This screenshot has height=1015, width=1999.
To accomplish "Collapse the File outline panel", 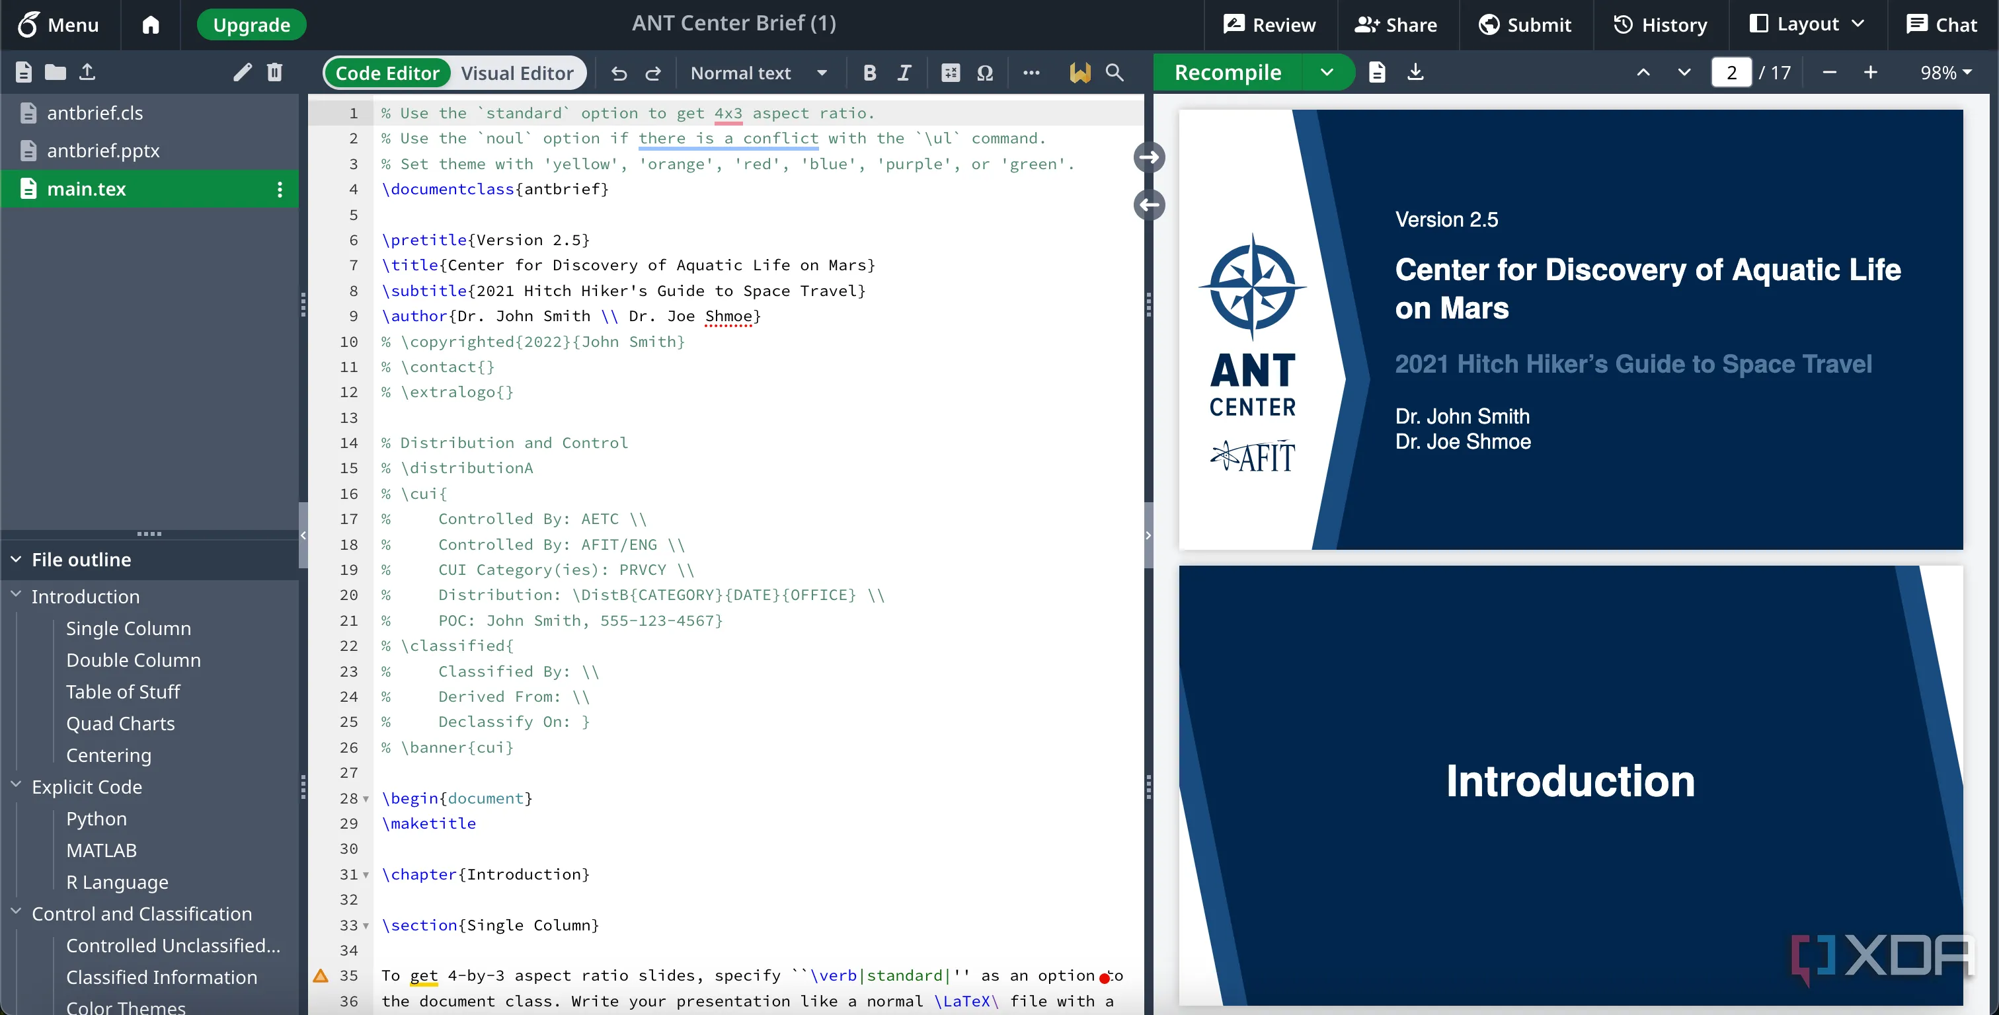I will pyautogui.click(x=15, y=560).
